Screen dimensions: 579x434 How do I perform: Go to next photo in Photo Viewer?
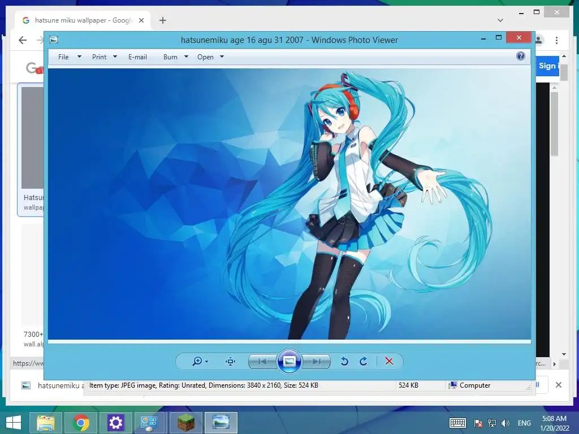coord(317,361)
